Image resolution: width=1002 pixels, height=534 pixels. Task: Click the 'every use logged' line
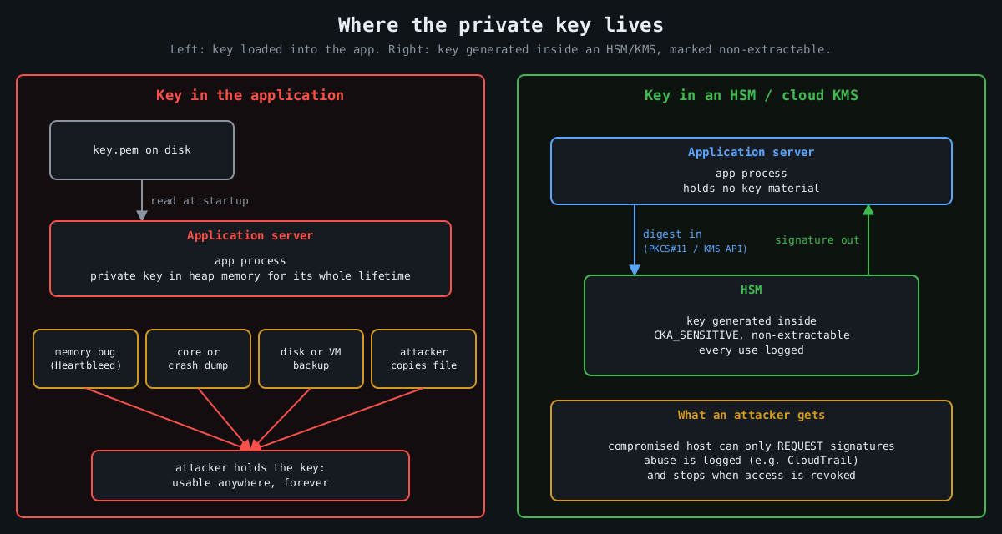[x=751, y=350]
